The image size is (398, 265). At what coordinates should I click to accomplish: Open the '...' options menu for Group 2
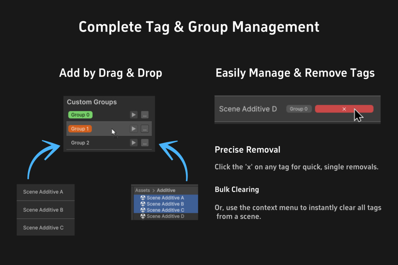point(145,143)
